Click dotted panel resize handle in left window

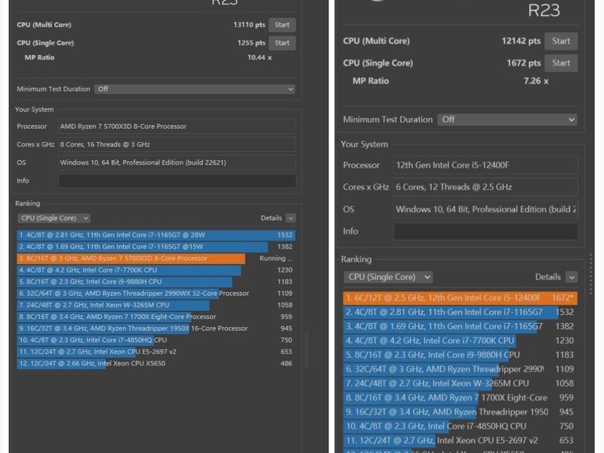(307, 350)
